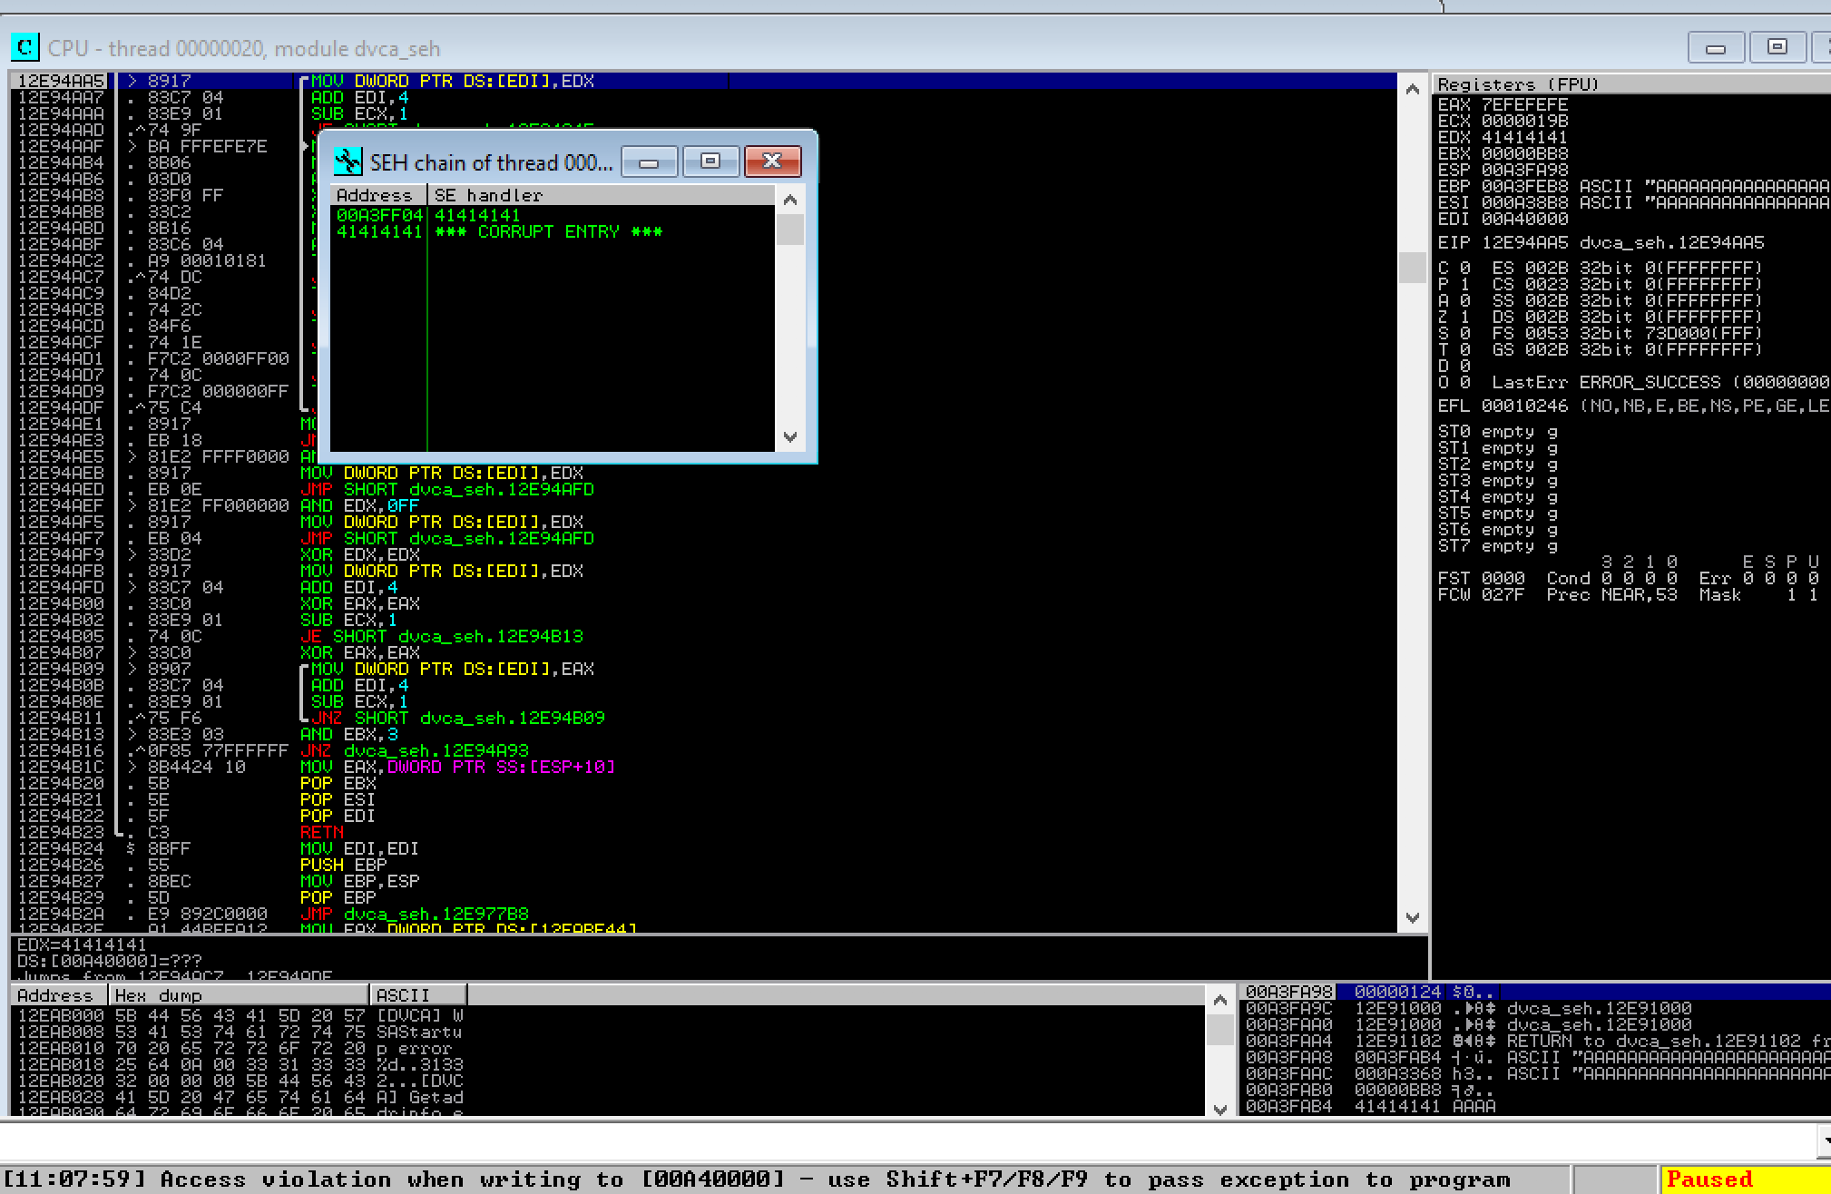Screen dimensions: 1831x1194
Task: Click the command input bar
Action: (907, 1140)
